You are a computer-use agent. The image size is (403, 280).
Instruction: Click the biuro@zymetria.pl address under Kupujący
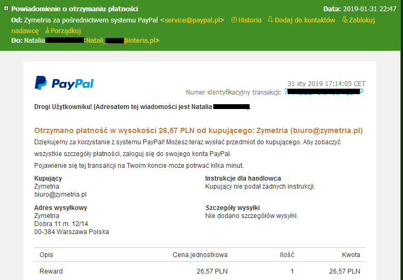(x=60, y=195)
